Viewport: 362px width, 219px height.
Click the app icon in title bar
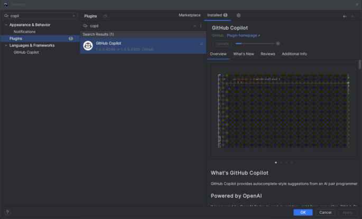point(6,5)
